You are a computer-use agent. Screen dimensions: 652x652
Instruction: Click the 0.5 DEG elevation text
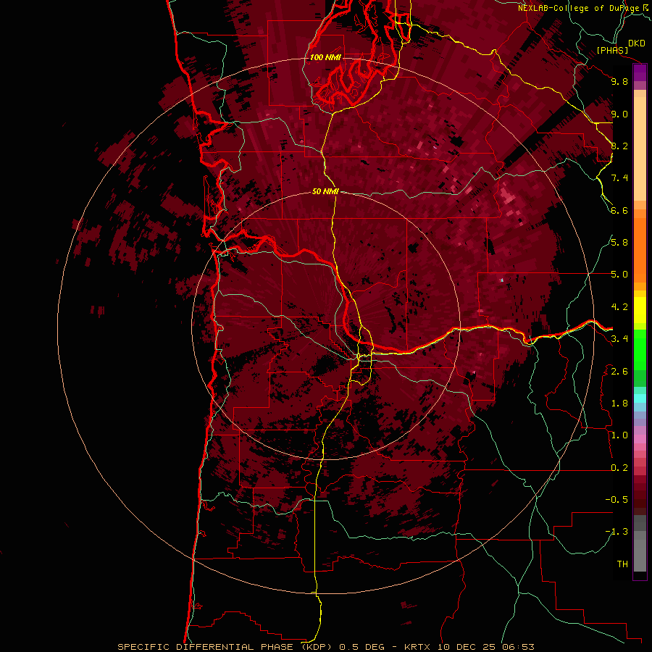361,647
